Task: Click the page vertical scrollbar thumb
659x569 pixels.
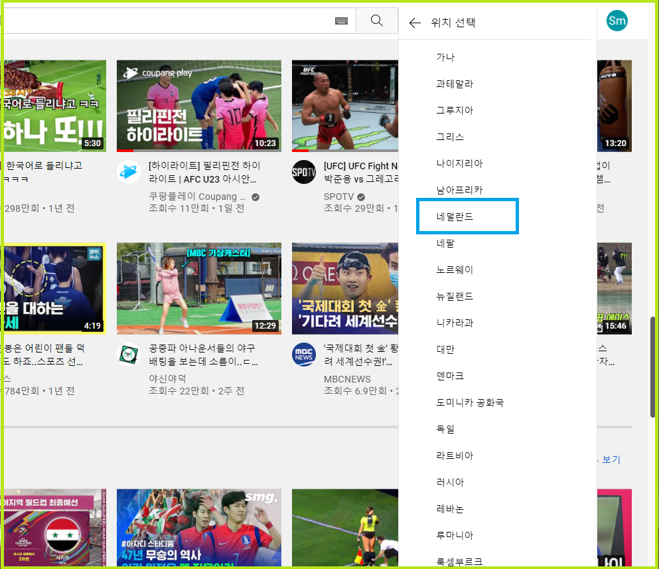Action: pos(652,366)
